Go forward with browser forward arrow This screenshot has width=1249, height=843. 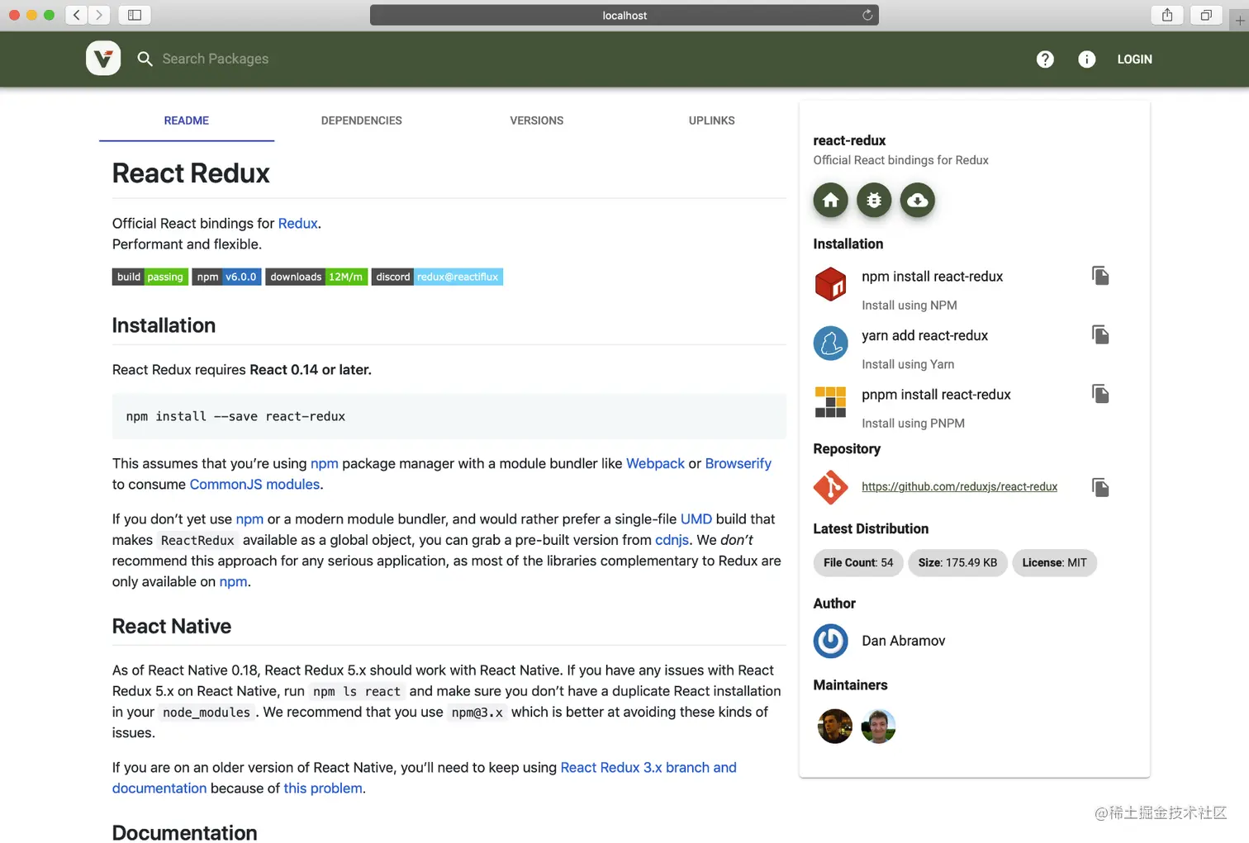(99, 15)
